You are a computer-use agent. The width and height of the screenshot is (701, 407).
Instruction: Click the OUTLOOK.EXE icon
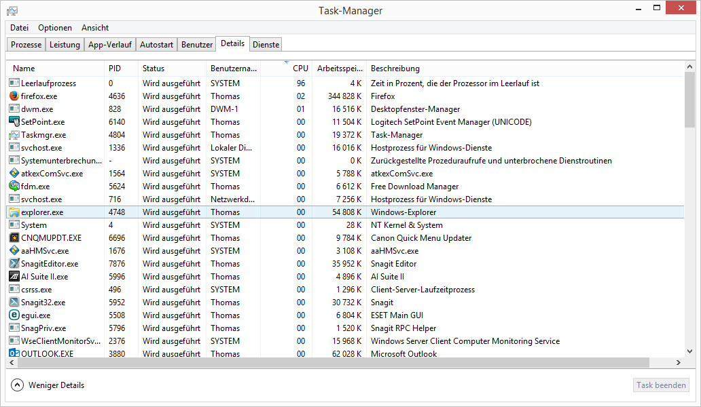pyautogui.click(x=14, y=353)
